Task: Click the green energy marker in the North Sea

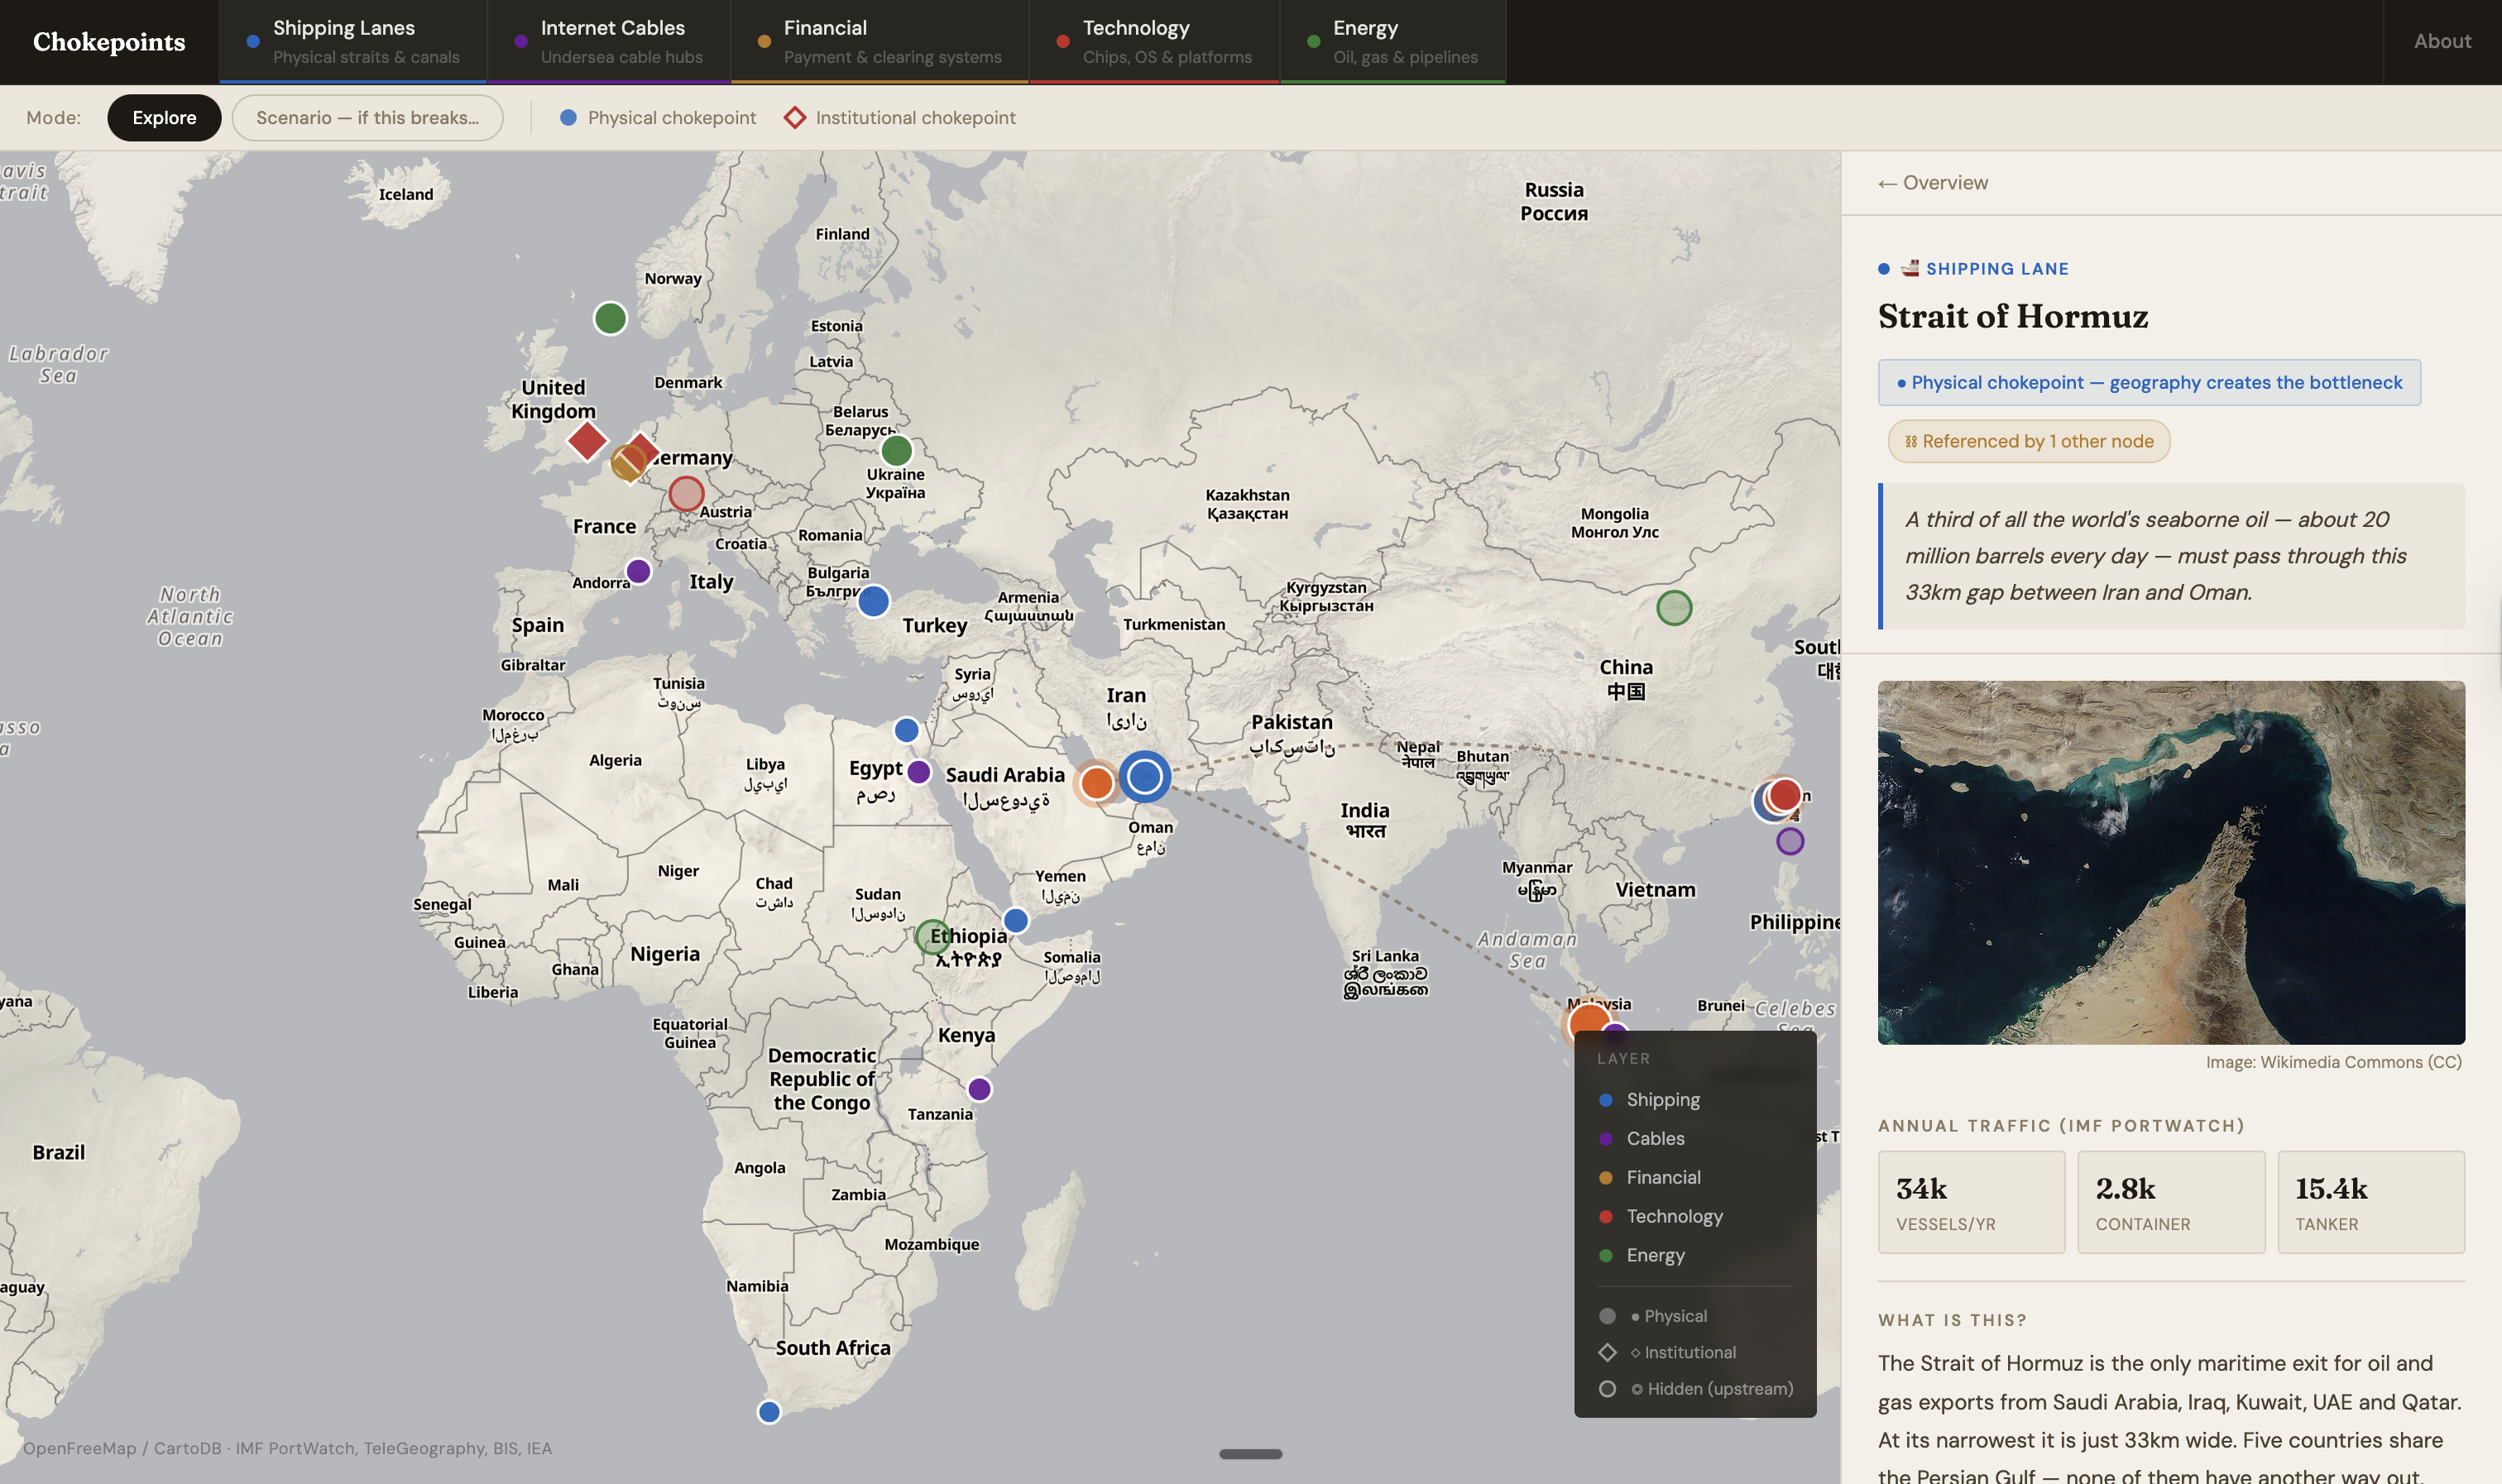Action: point(609,317)
